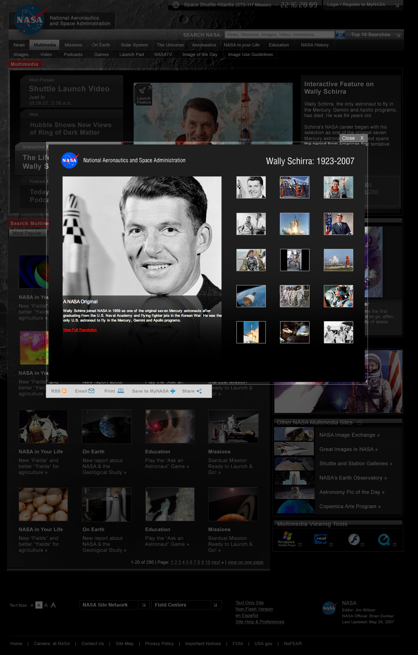This screenshot has width=418, height=655.
Task: Open the Field Centers dropdown
Action: (186, 605)
